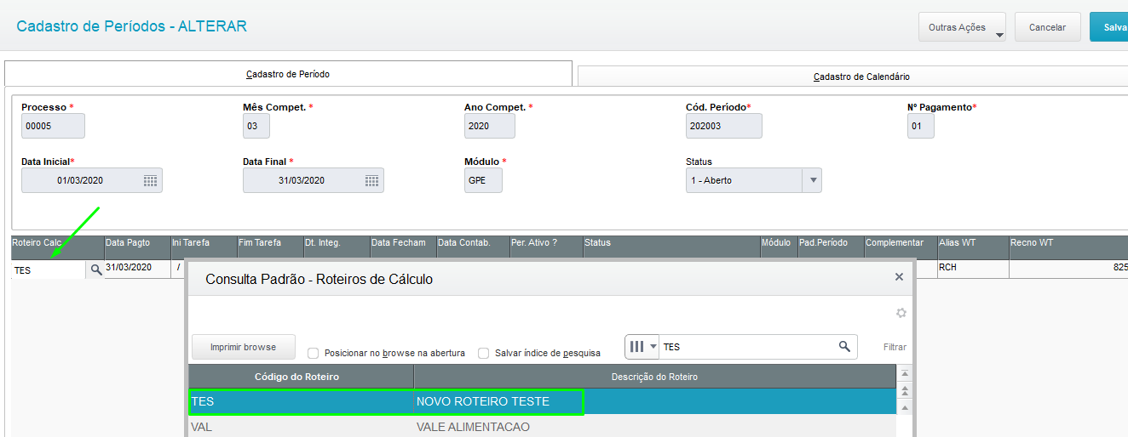The height and width of the screenshot is (437, 1128).
Task: Click the Descrição do Roteiro column header
Action: click(x=655, y=377)
